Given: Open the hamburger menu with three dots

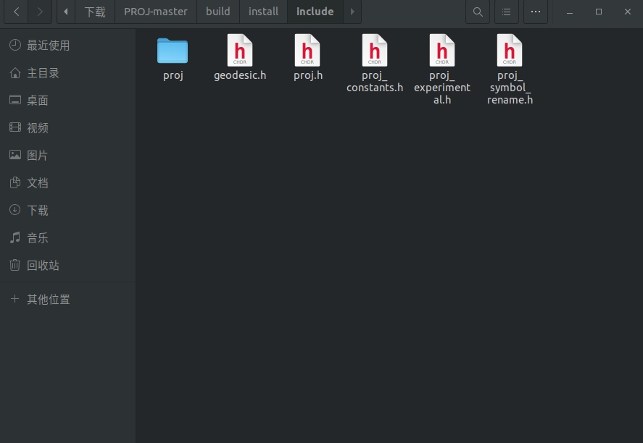Looking at the screenshot, I should coord(535,12).
